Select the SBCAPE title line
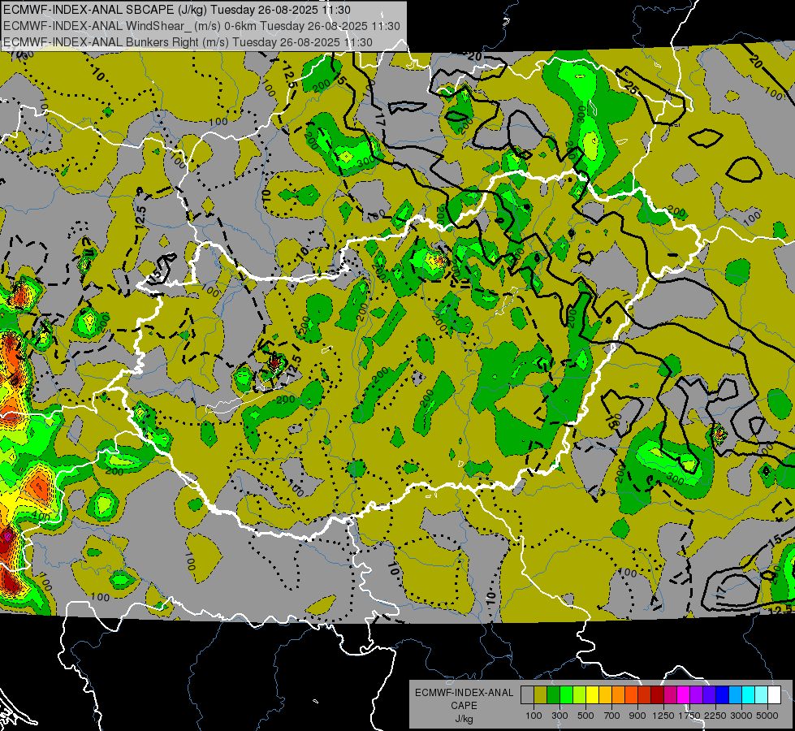 click(176, 10)
